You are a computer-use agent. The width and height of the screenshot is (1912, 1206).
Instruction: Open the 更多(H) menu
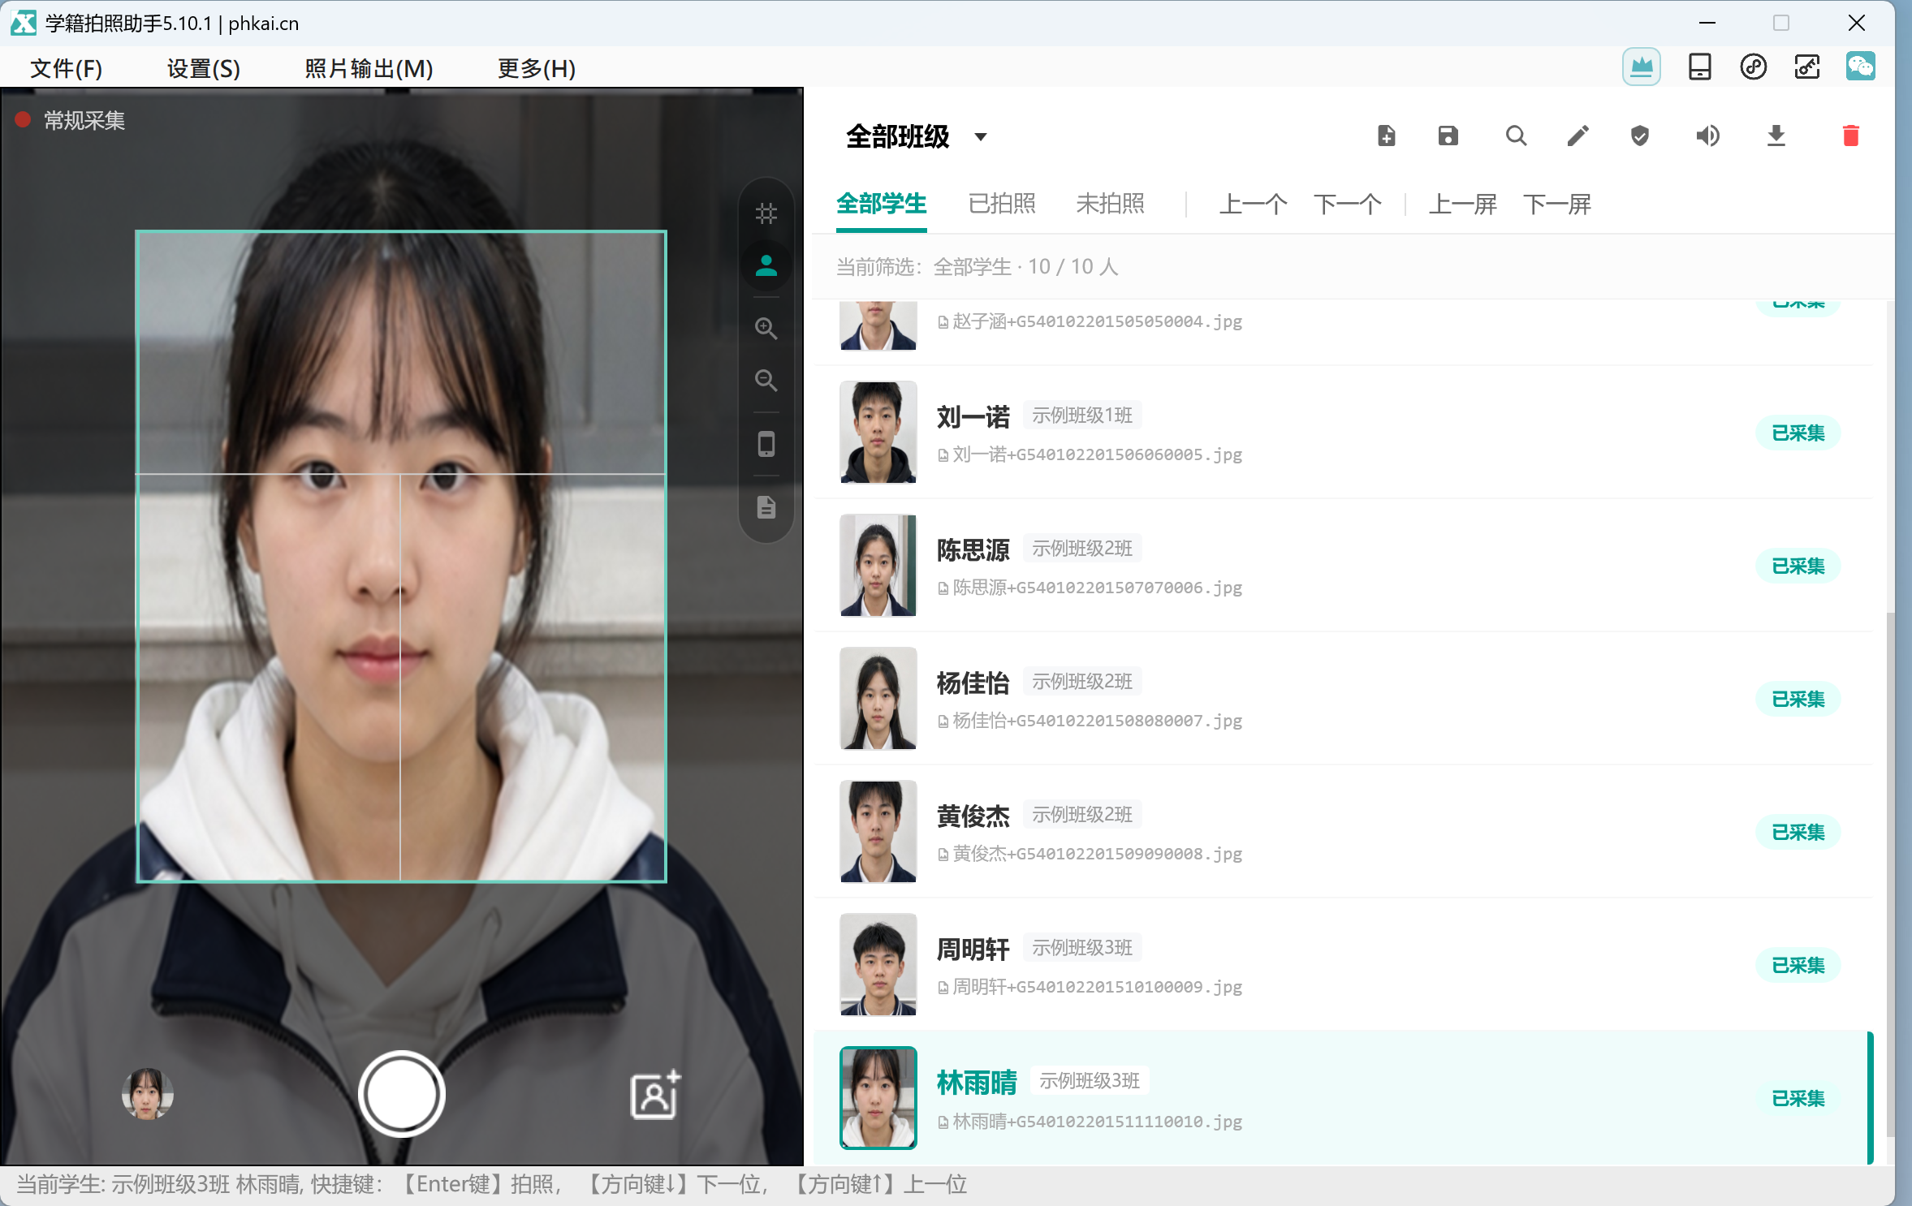point(536,68)
